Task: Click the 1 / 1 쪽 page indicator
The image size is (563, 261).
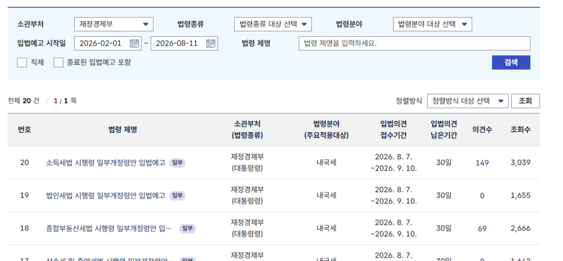Action: pos(65,101)
